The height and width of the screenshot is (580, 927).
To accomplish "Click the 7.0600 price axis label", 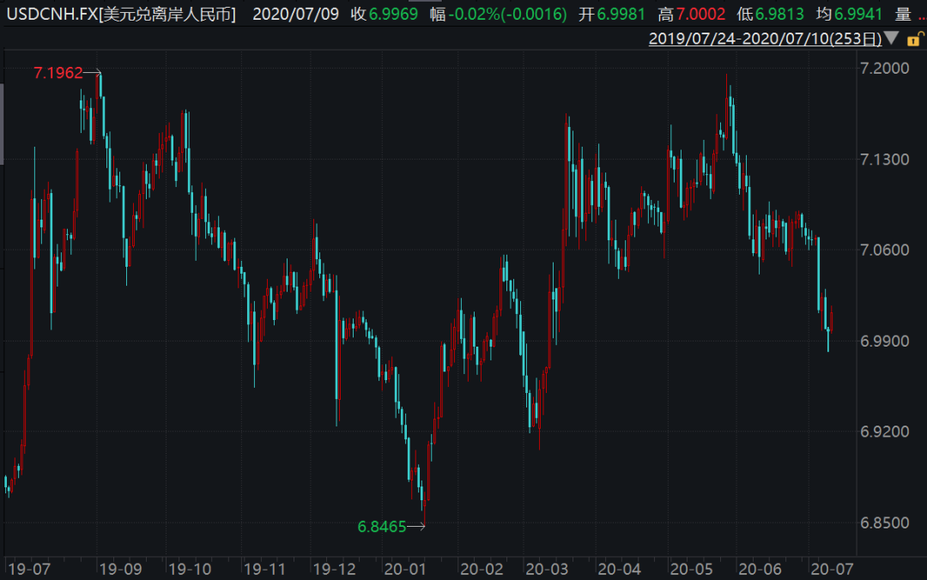I will [884, 250].
